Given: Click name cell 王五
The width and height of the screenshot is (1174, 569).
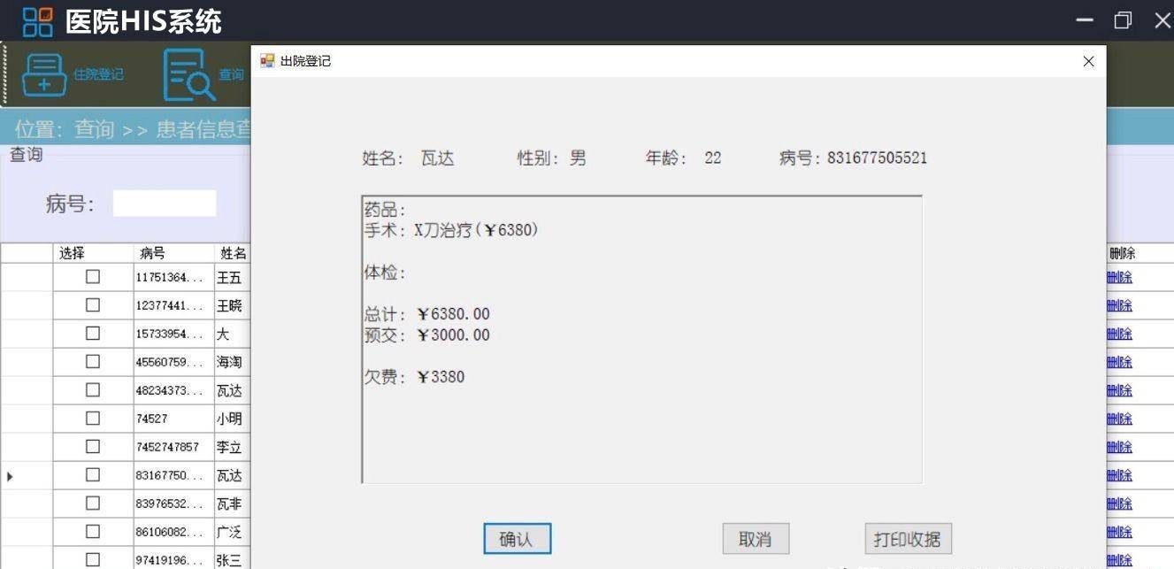Looking at the screenshot, I should 233,278.
